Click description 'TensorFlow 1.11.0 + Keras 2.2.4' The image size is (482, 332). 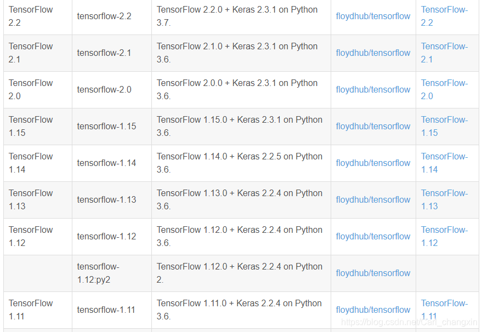click(239, 310)
